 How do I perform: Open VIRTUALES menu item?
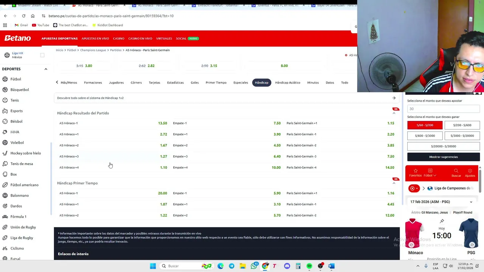(164, 39)
